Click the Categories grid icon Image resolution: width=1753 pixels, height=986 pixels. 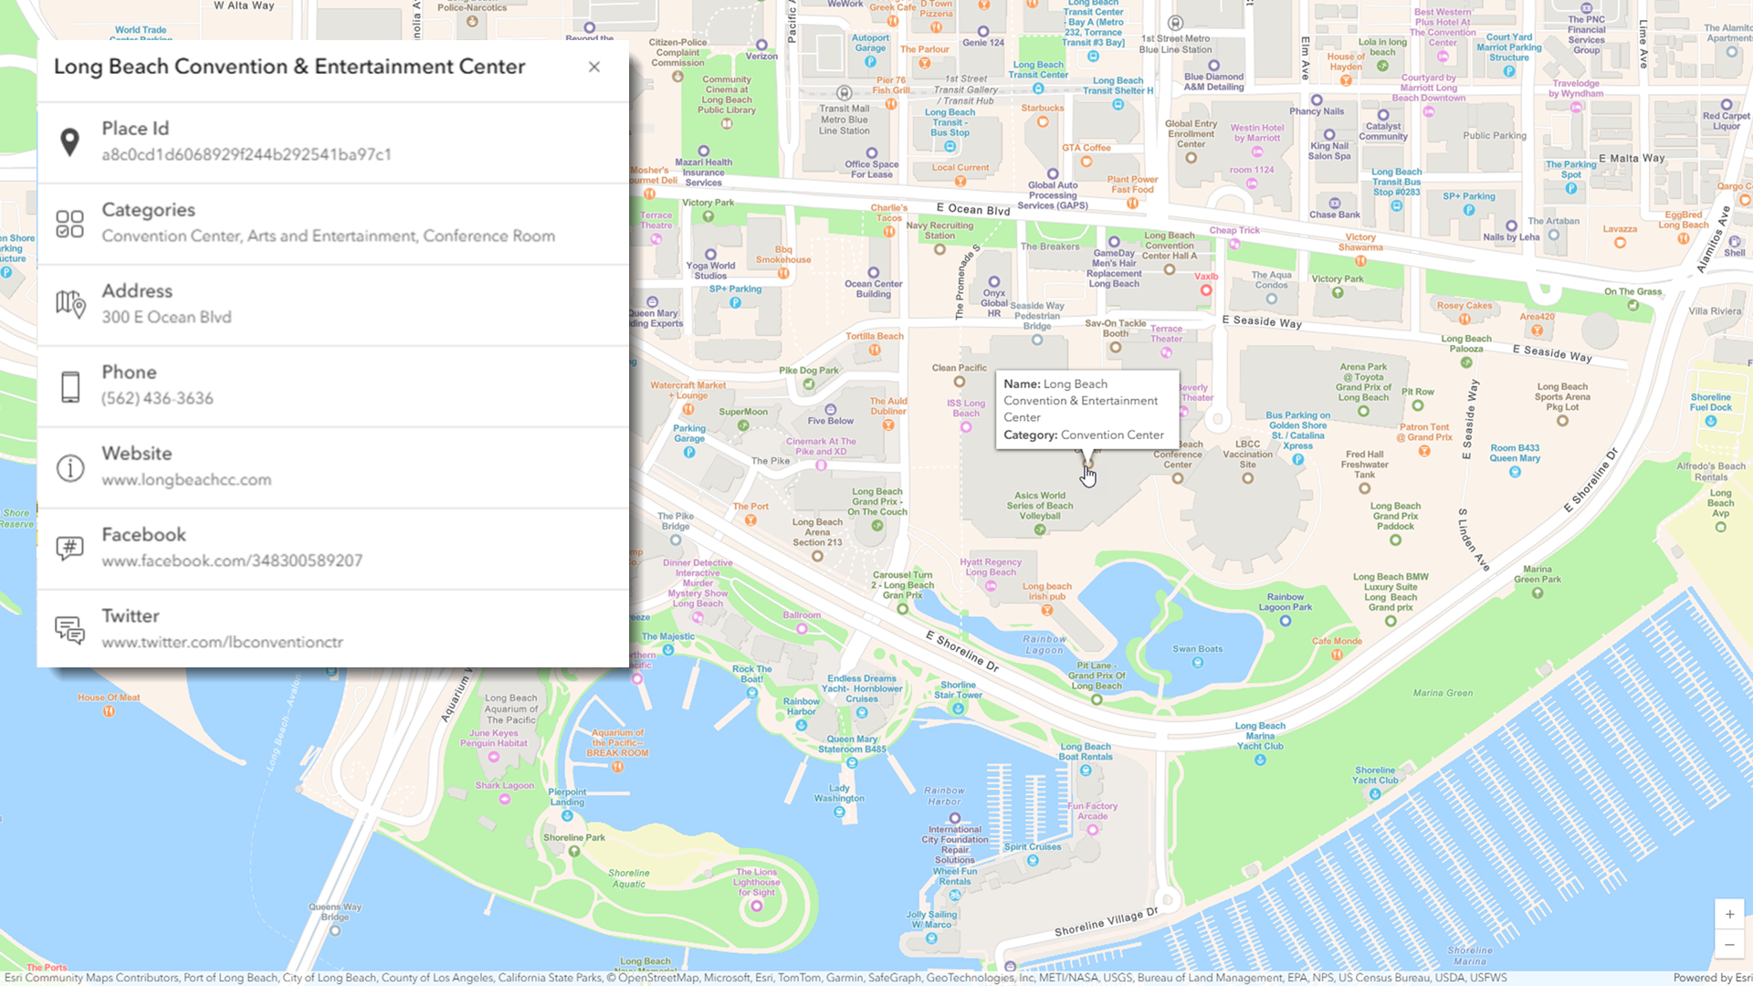click(x=69, y=224)
